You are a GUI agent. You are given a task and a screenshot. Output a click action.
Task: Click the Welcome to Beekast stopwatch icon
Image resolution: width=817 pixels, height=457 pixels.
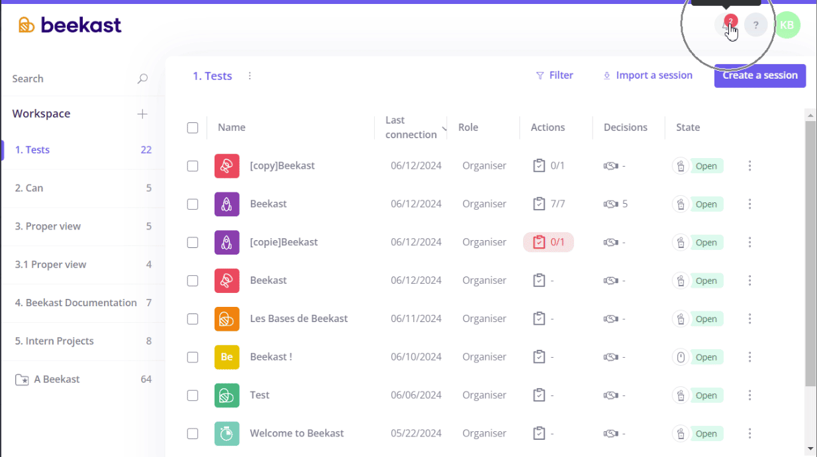coord(226,434)
